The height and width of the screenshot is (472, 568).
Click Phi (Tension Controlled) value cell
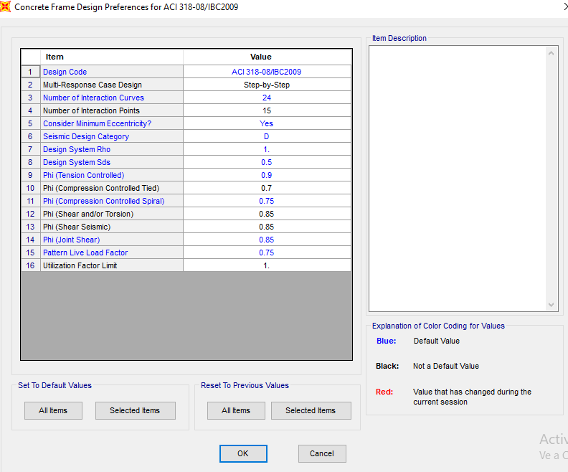coord(267,175)
